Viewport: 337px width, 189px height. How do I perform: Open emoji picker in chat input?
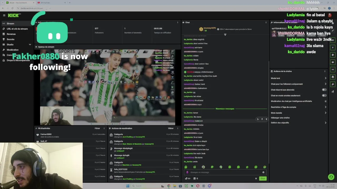pos(263,172)
